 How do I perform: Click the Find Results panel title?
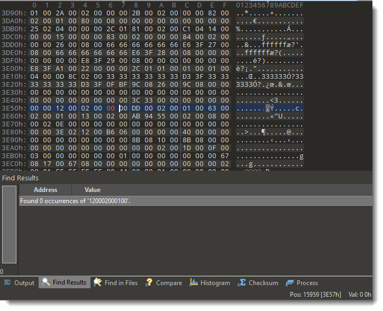(x=20, y=178)
